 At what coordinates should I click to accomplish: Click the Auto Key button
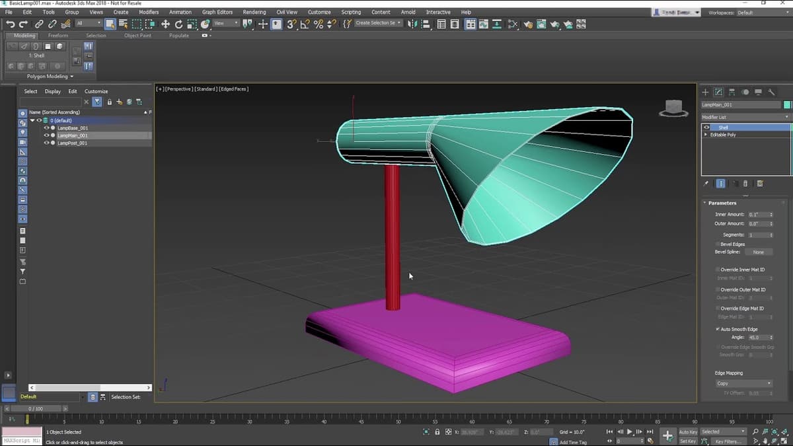(x=688, y=431)
